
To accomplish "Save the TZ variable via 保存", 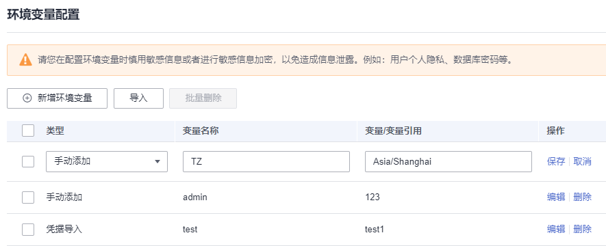I will tap(556, 161).
